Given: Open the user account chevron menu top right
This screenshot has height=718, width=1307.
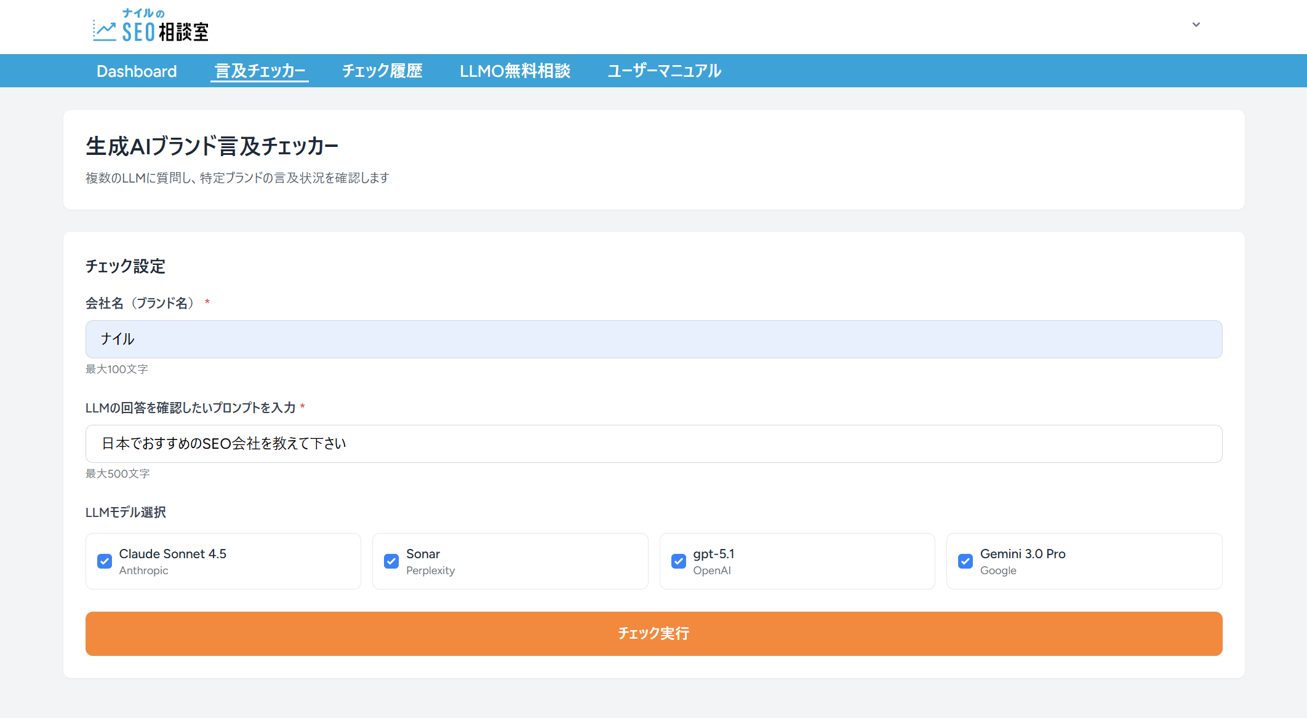Looking at the screenshot, I should [x=1196, y=25].
